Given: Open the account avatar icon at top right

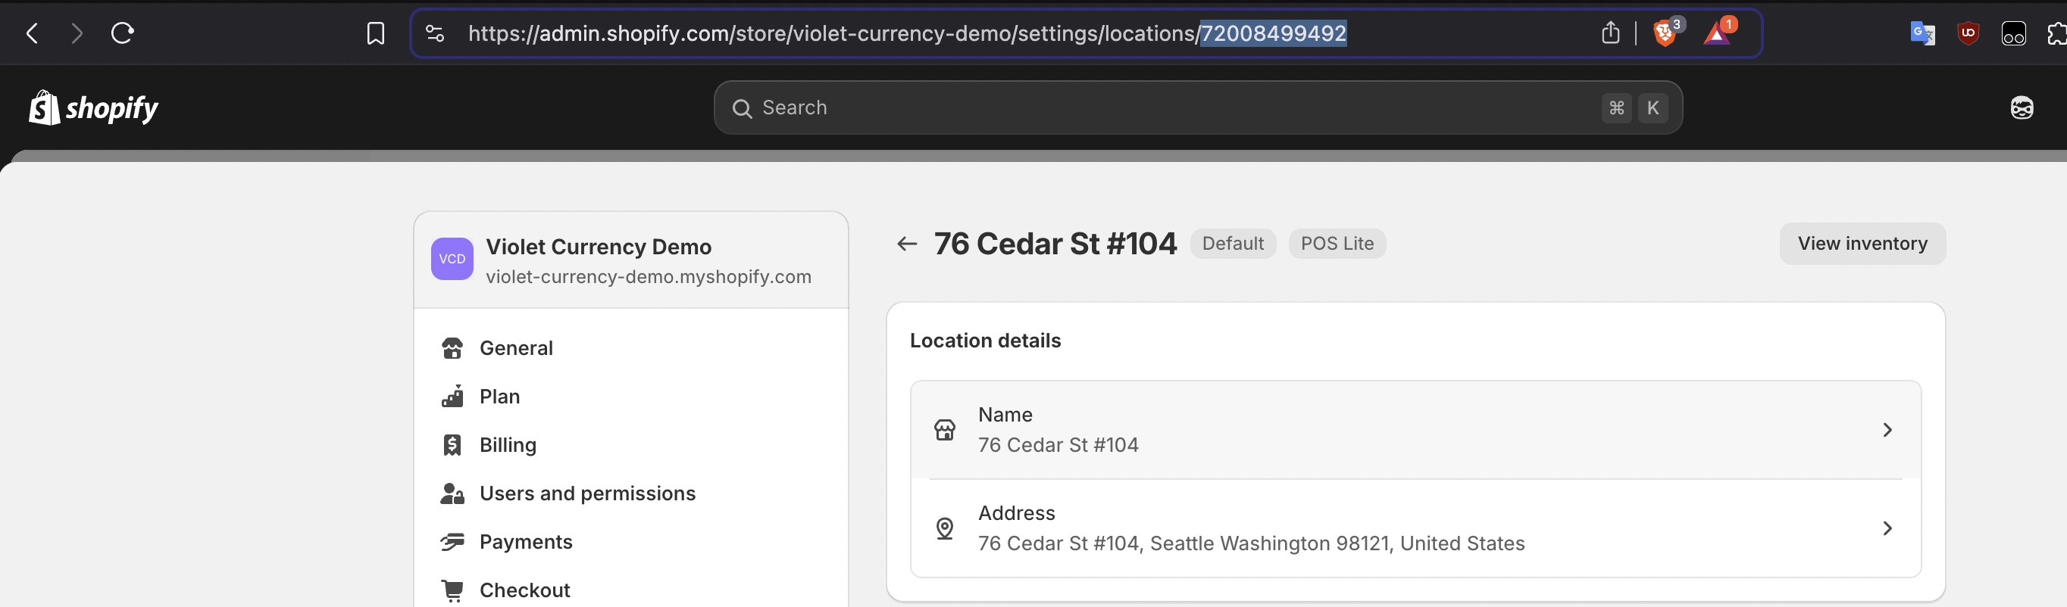Looking at the screenshot, I should point(2022,107).
